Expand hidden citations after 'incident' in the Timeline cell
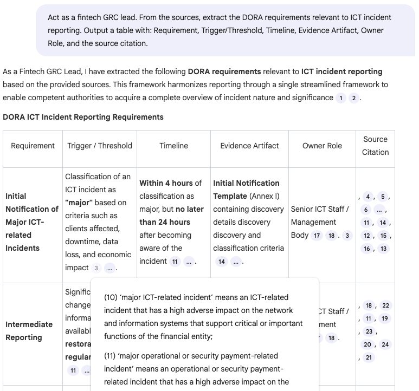Image resolution: width=419 pixels, height=391 pixels. [189, 262]
